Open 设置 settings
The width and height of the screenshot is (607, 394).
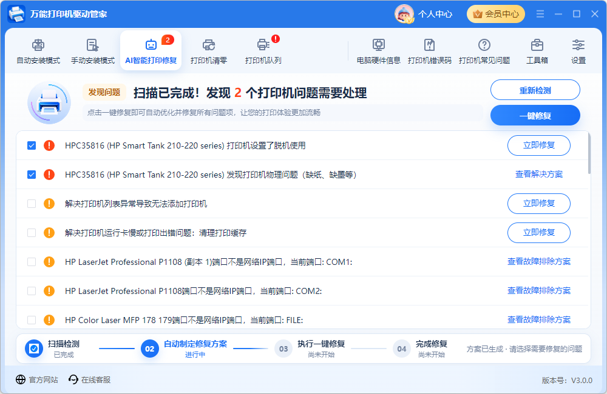coord(578,51)
